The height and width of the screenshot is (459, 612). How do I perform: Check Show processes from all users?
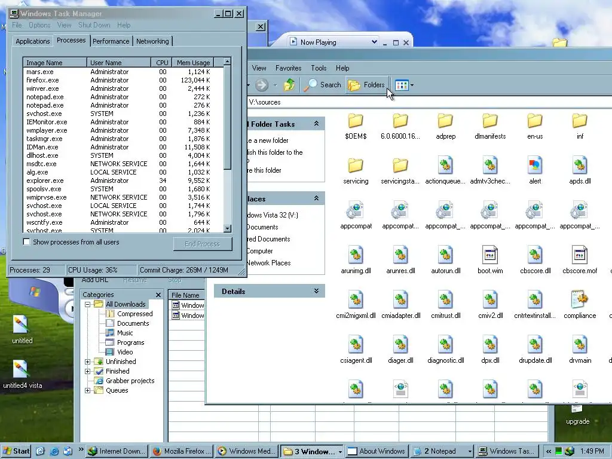click(x=26, y=242)
